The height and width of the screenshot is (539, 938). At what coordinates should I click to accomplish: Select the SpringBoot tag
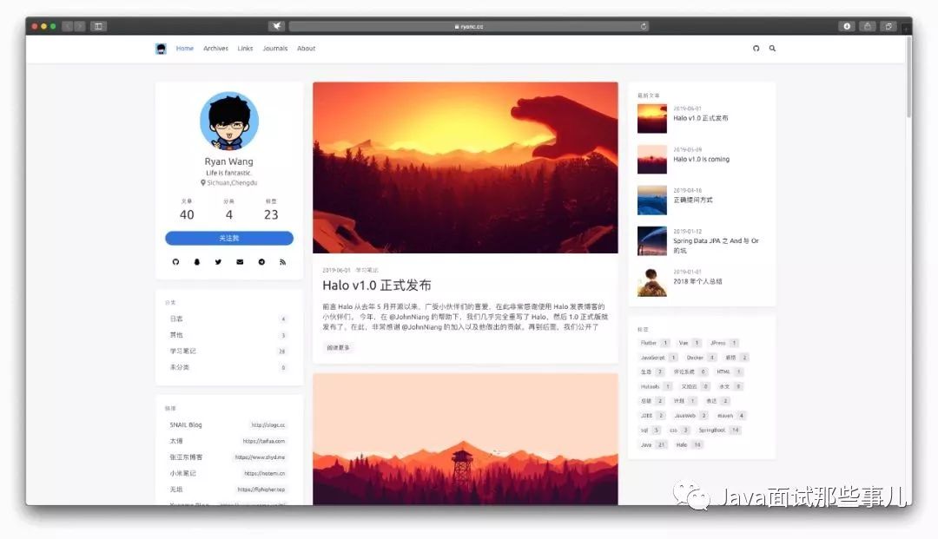pyautogui.click(x=719, y=431)
